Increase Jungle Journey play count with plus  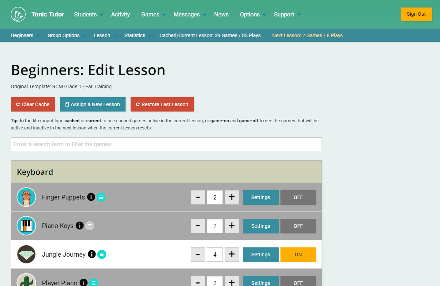tap(231, 255)
